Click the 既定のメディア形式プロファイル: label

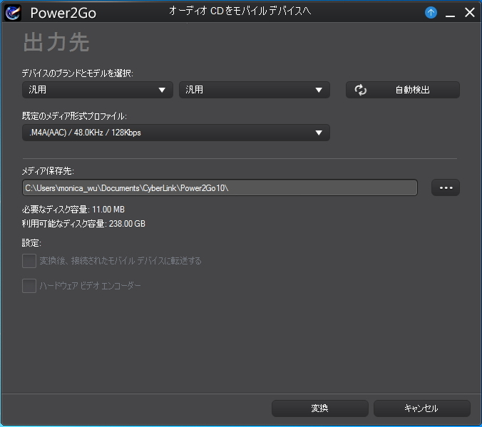[74, 116]
